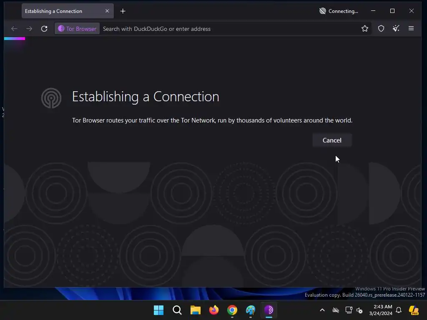
Task: Close the Tor Browser window
Action: point(412,11)
